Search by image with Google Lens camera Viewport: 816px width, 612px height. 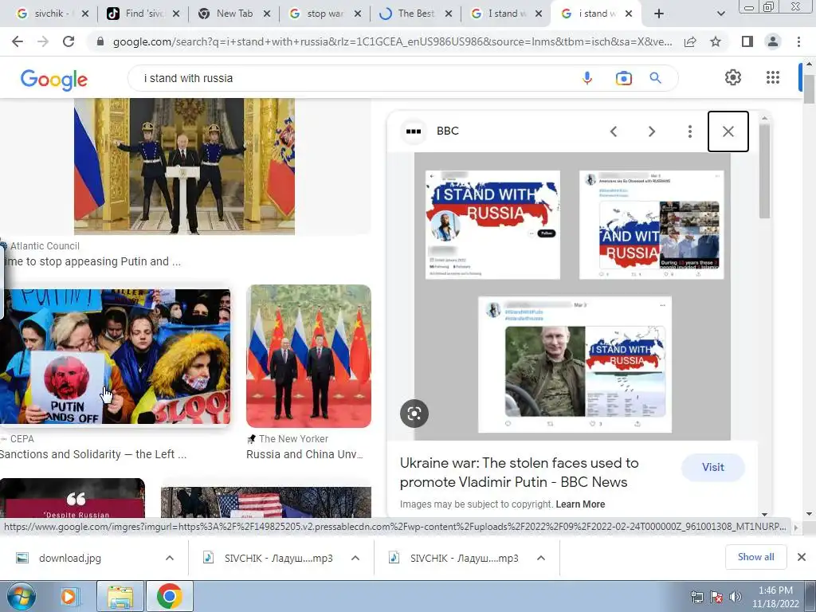tap(623, 78)
